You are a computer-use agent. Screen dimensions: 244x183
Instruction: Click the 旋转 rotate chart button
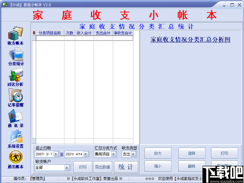(192, 153)
